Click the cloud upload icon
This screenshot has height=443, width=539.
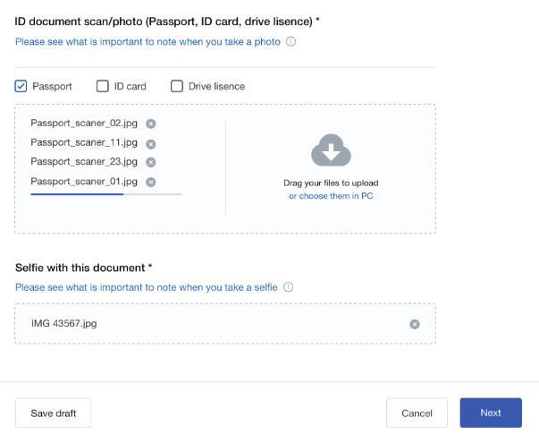331,150
